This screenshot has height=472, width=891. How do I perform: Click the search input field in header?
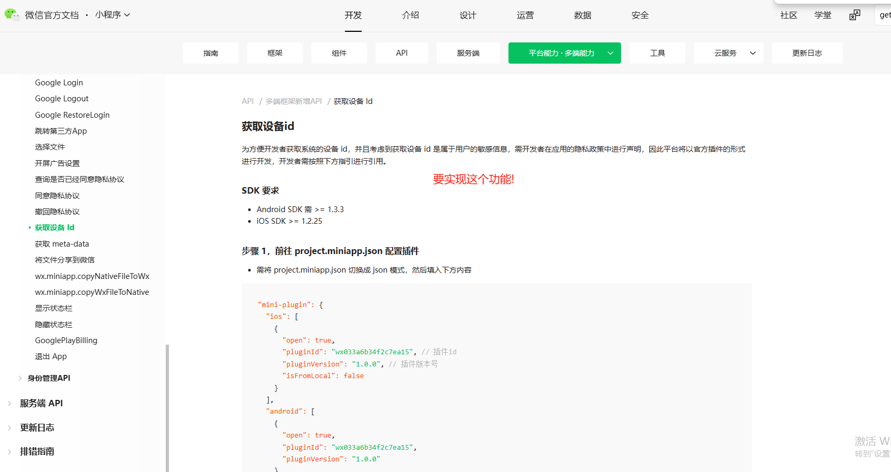coord(883,15)
